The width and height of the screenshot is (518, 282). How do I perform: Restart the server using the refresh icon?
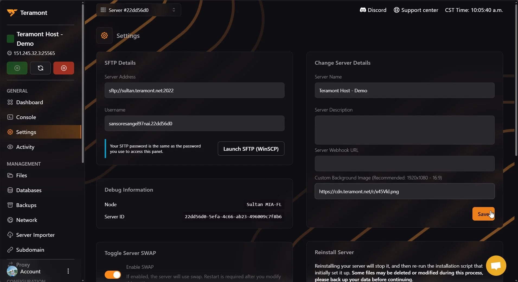coord(40,68)
